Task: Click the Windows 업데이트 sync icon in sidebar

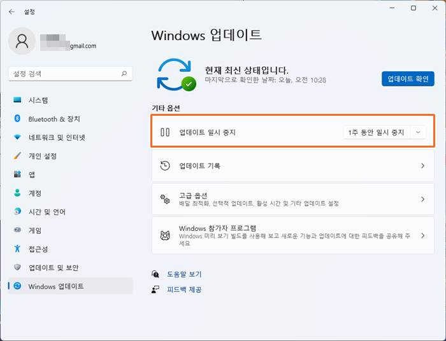Action: 17,286
